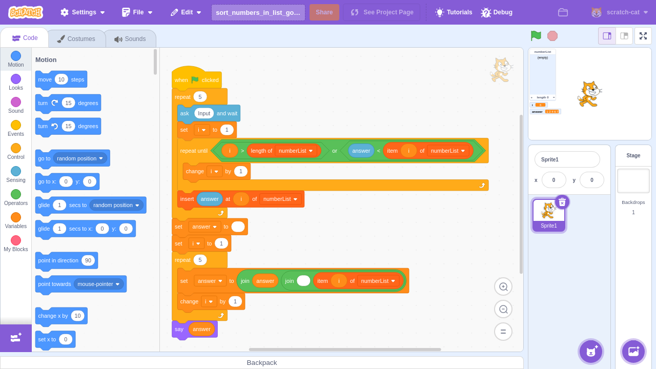Viewport: 656px width, 369px height.
Task: Switch to the Sounds tab
Action: (x=130, y=39)
